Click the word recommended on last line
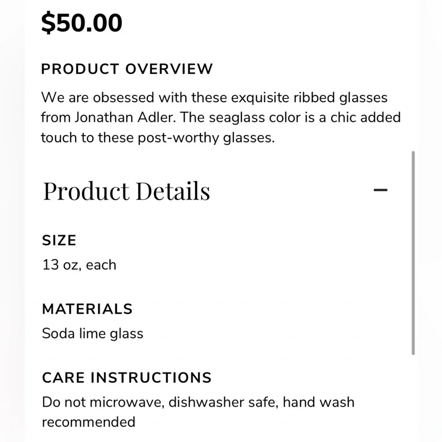This screenshot has width=442, height=442. (x=89, y=422)
